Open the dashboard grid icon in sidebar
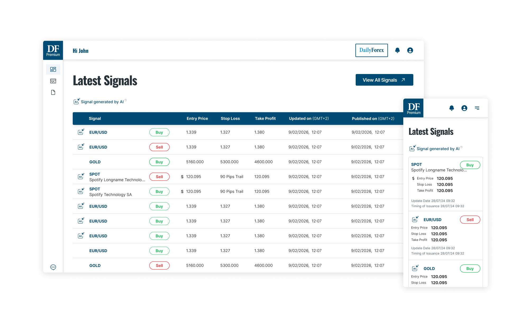 [x=53, y=69]
